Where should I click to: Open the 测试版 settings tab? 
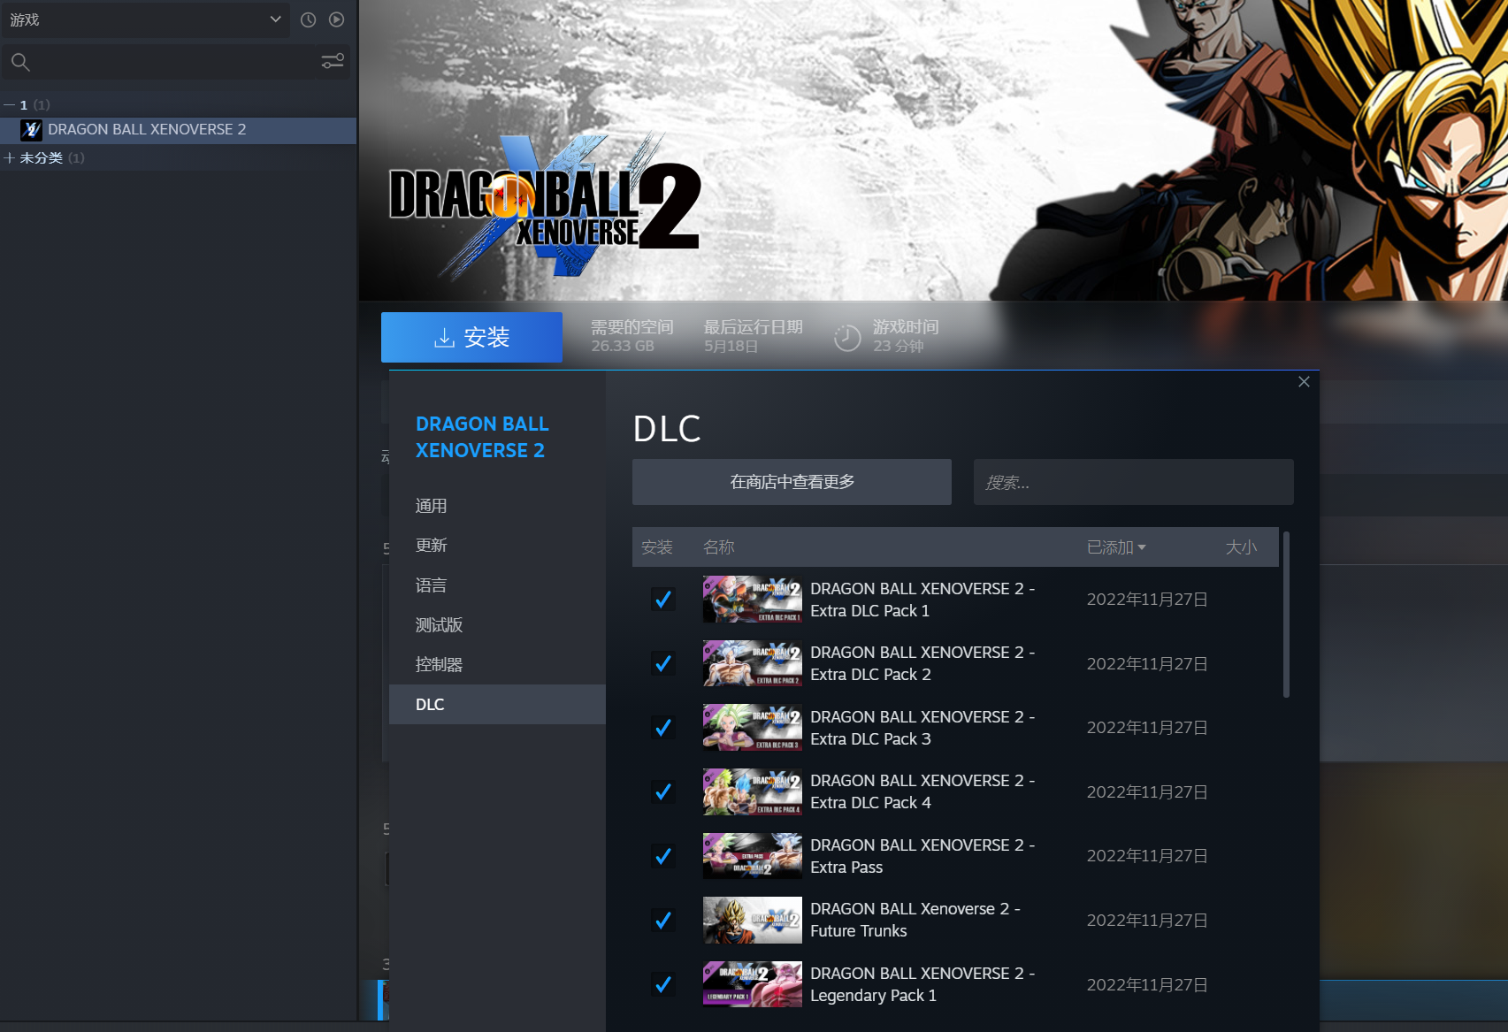[497, 625]
